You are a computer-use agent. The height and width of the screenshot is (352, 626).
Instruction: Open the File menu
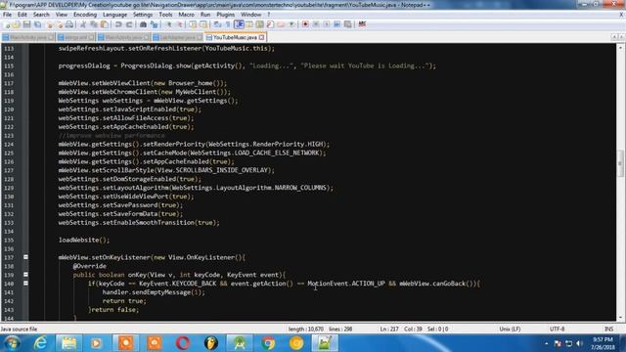click(7, 15)
